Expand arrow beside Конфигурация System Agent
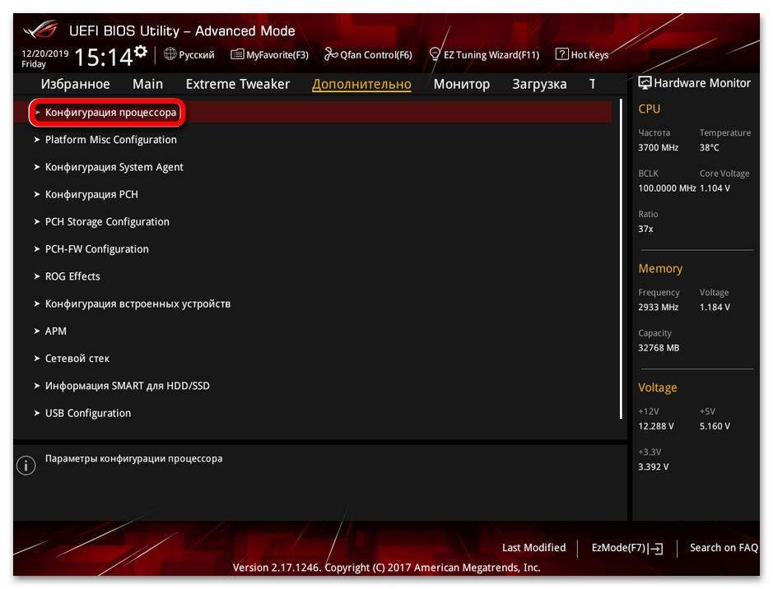 tap(36, 167)
